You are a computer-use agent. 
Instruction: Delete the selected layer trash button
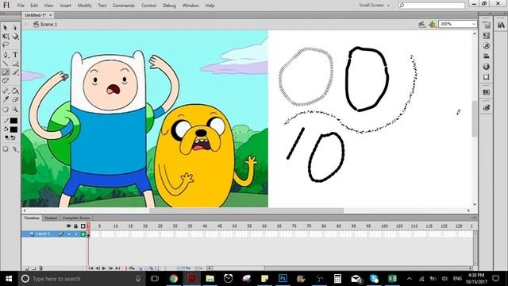click(x=40, y=269)
